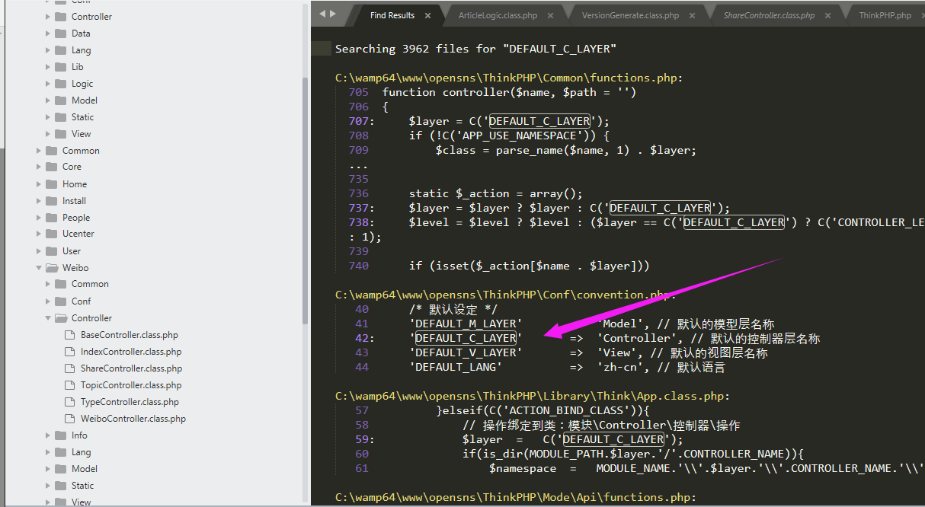Expand the People folder arrow
Viewport: 925px width, 507px height.
coord(39,218)
